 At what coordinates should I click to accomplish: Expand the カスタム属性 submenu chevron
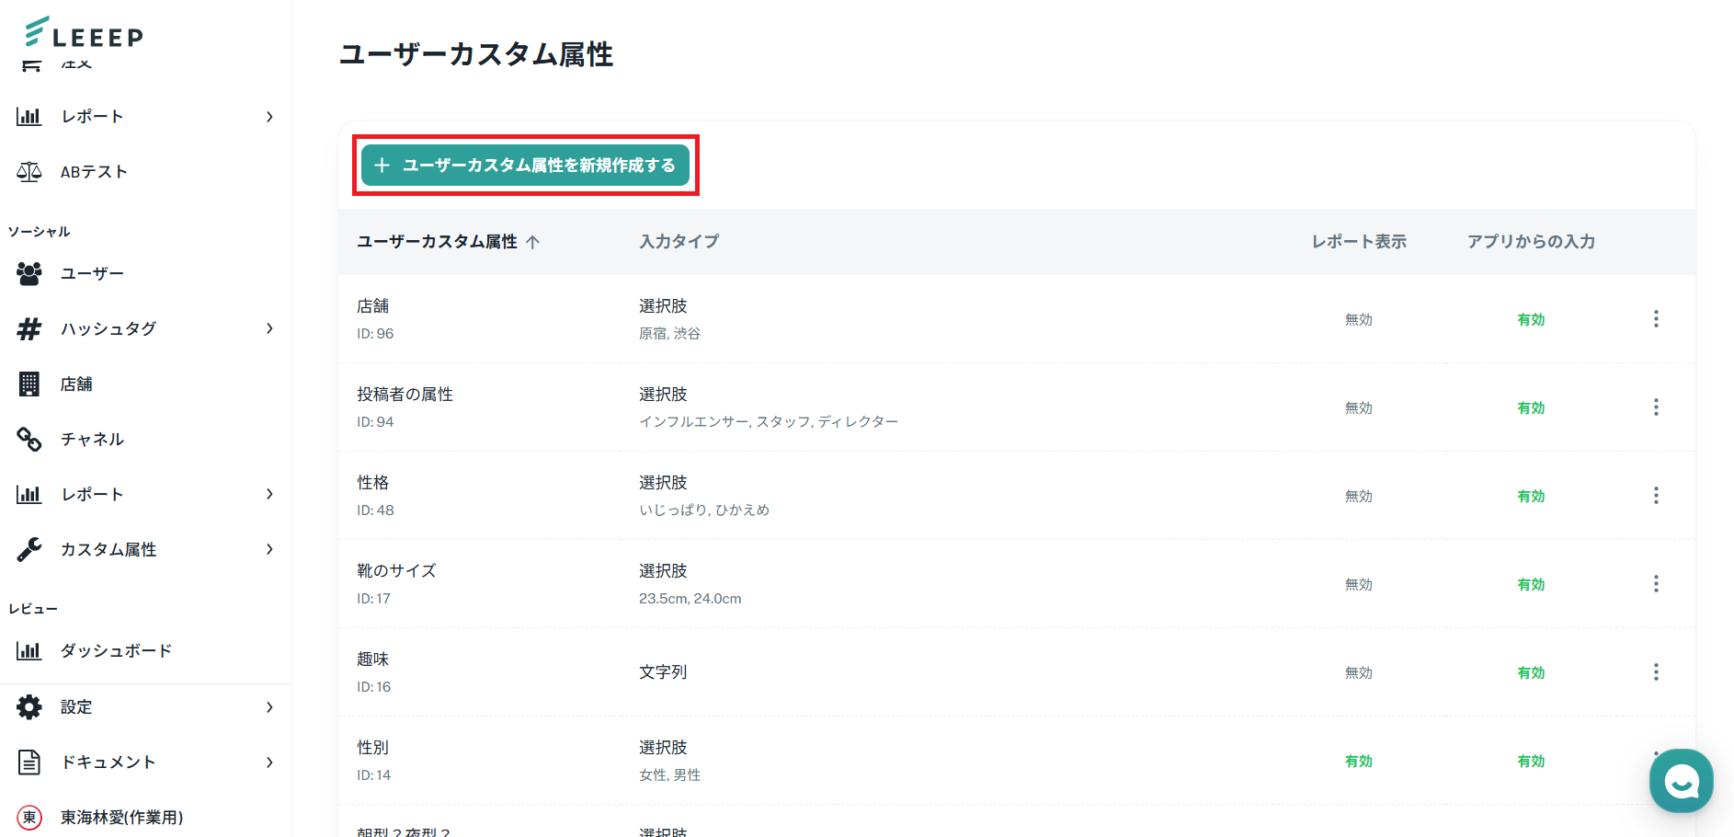pos(269,549)
